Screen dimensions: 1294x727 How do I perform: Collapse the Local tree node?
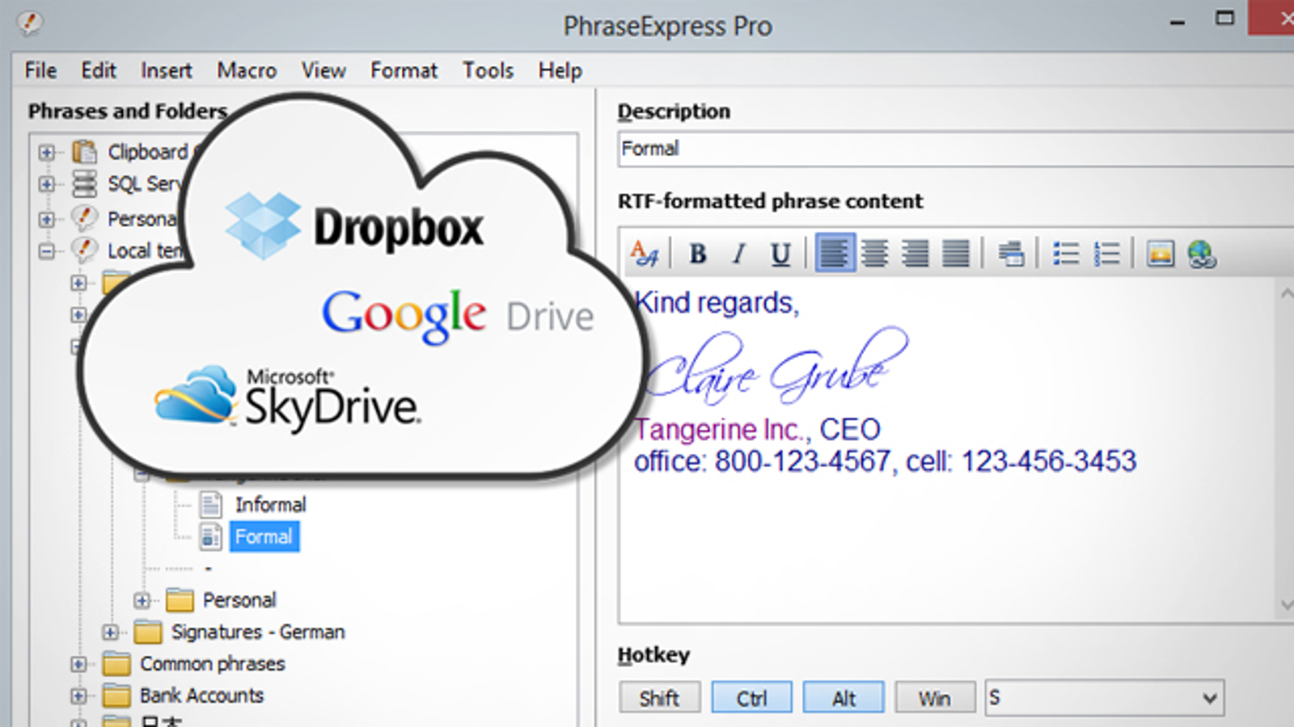(x=47, y=251)
